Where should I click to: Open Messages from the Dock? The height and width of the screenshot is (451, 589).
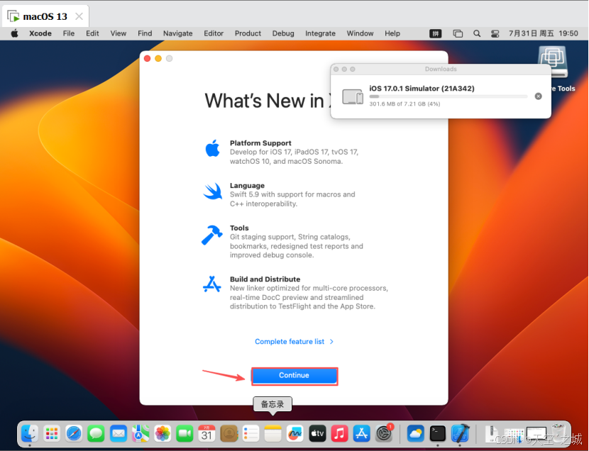pos(97,434)
